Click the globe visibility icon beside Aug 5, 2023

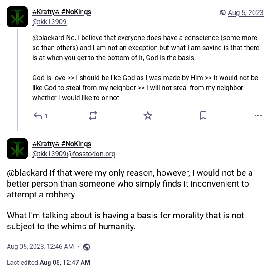(x=222, y=13)
